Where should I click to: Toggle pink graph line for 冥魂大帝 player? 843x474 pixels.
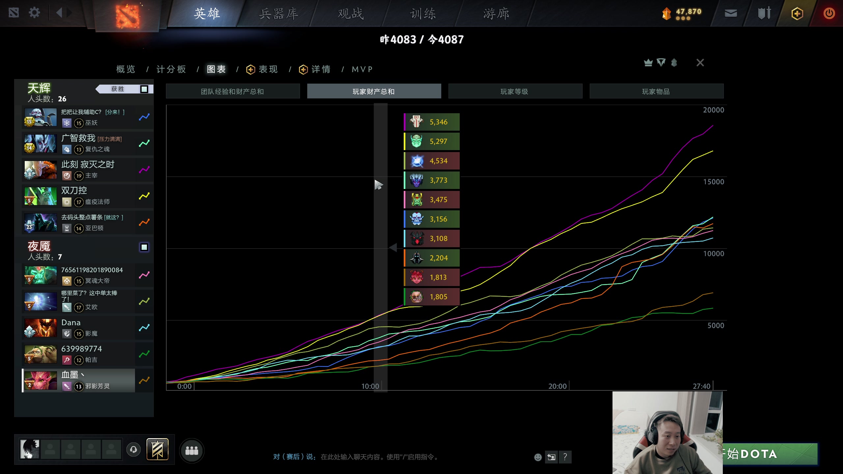click(144, 275)
